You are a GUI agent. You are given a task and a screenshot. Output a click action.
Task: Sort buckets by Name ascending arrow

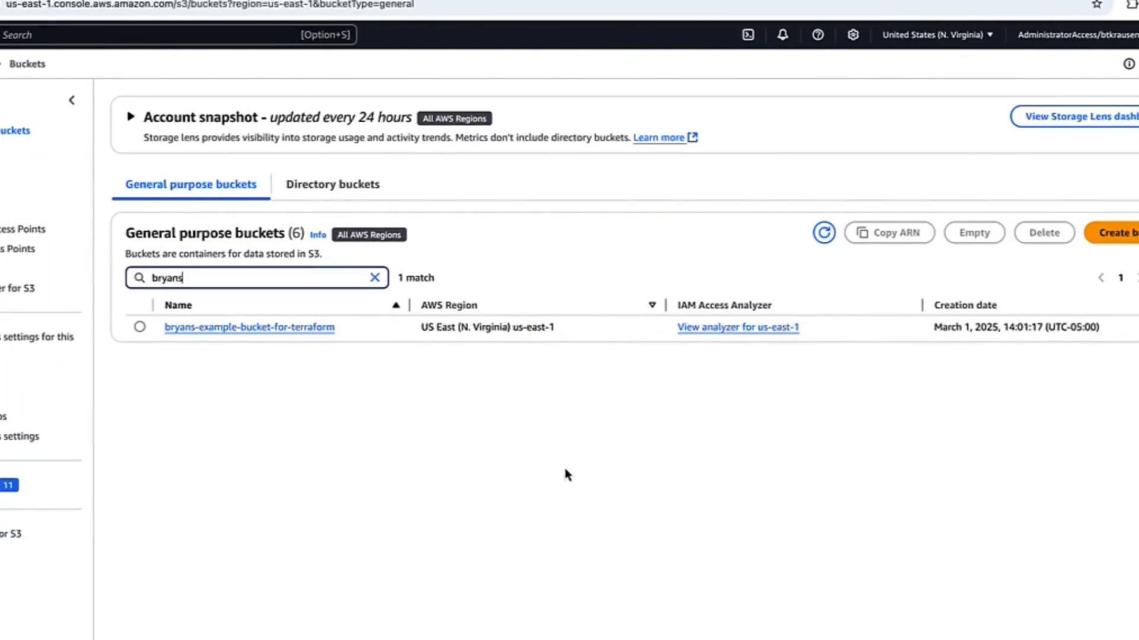tap(396, 305)
